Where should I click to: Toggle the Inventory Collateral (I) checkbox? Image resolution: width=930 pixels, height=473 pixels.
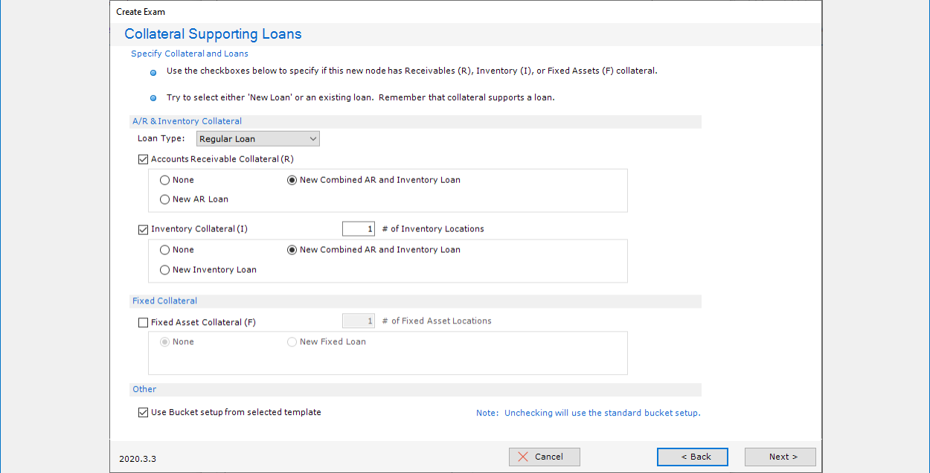pyautogui.click(x=144, y=229)
